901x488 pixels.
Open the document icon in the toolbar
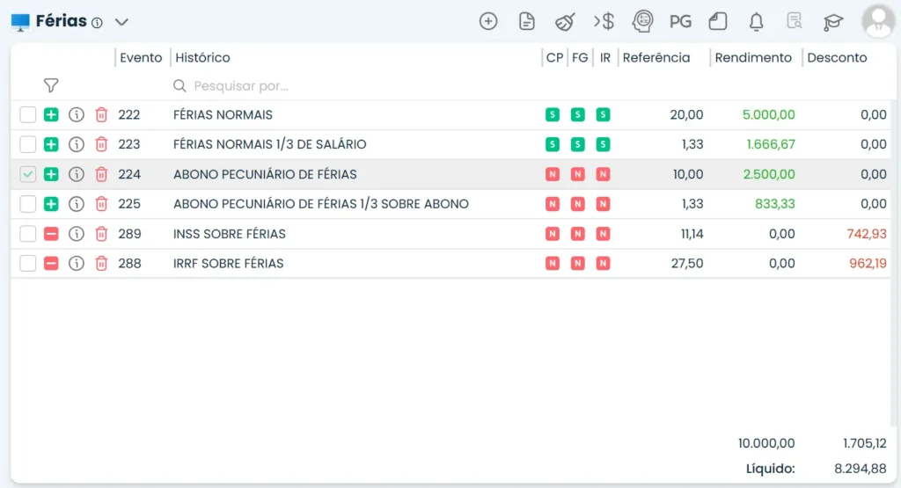tap(526, 21)
